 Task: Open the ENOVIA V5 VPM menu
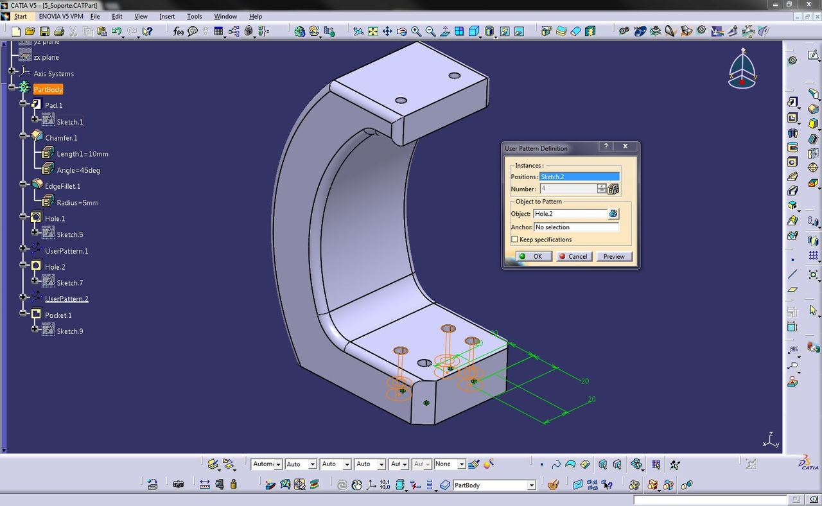tap(60, 16)
